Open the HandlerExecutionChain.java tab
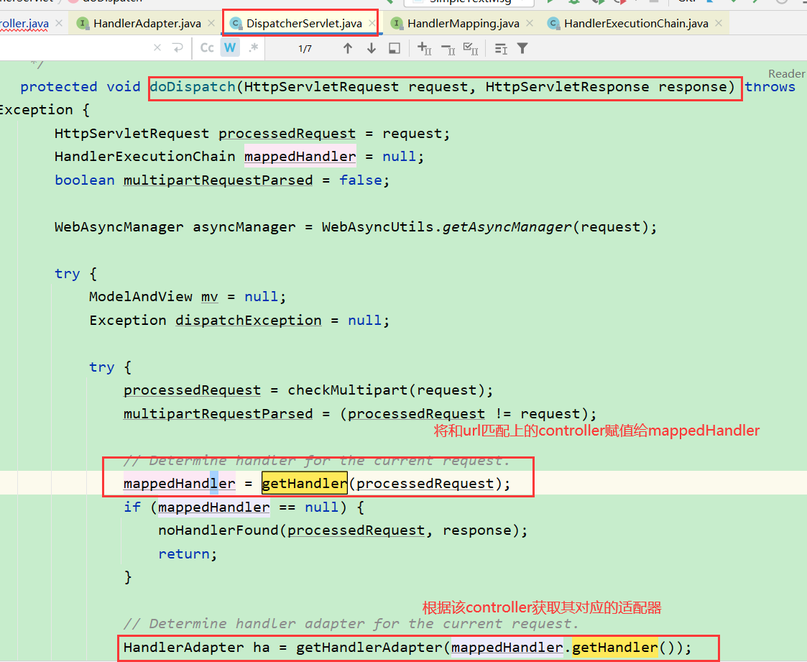The height and width of the screenshot is (662, 807). click(x=636, y=23)
